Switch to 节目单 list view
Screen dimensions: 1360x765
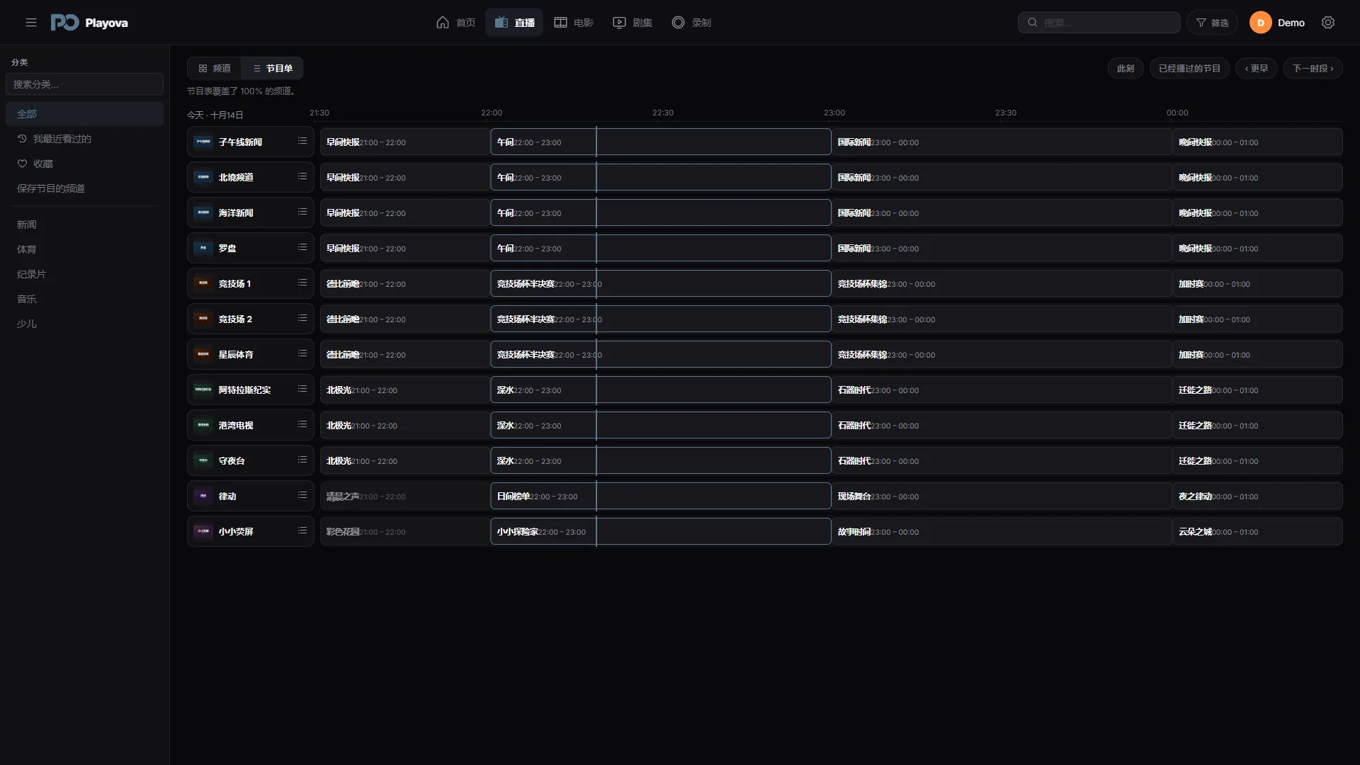[273, 68]
